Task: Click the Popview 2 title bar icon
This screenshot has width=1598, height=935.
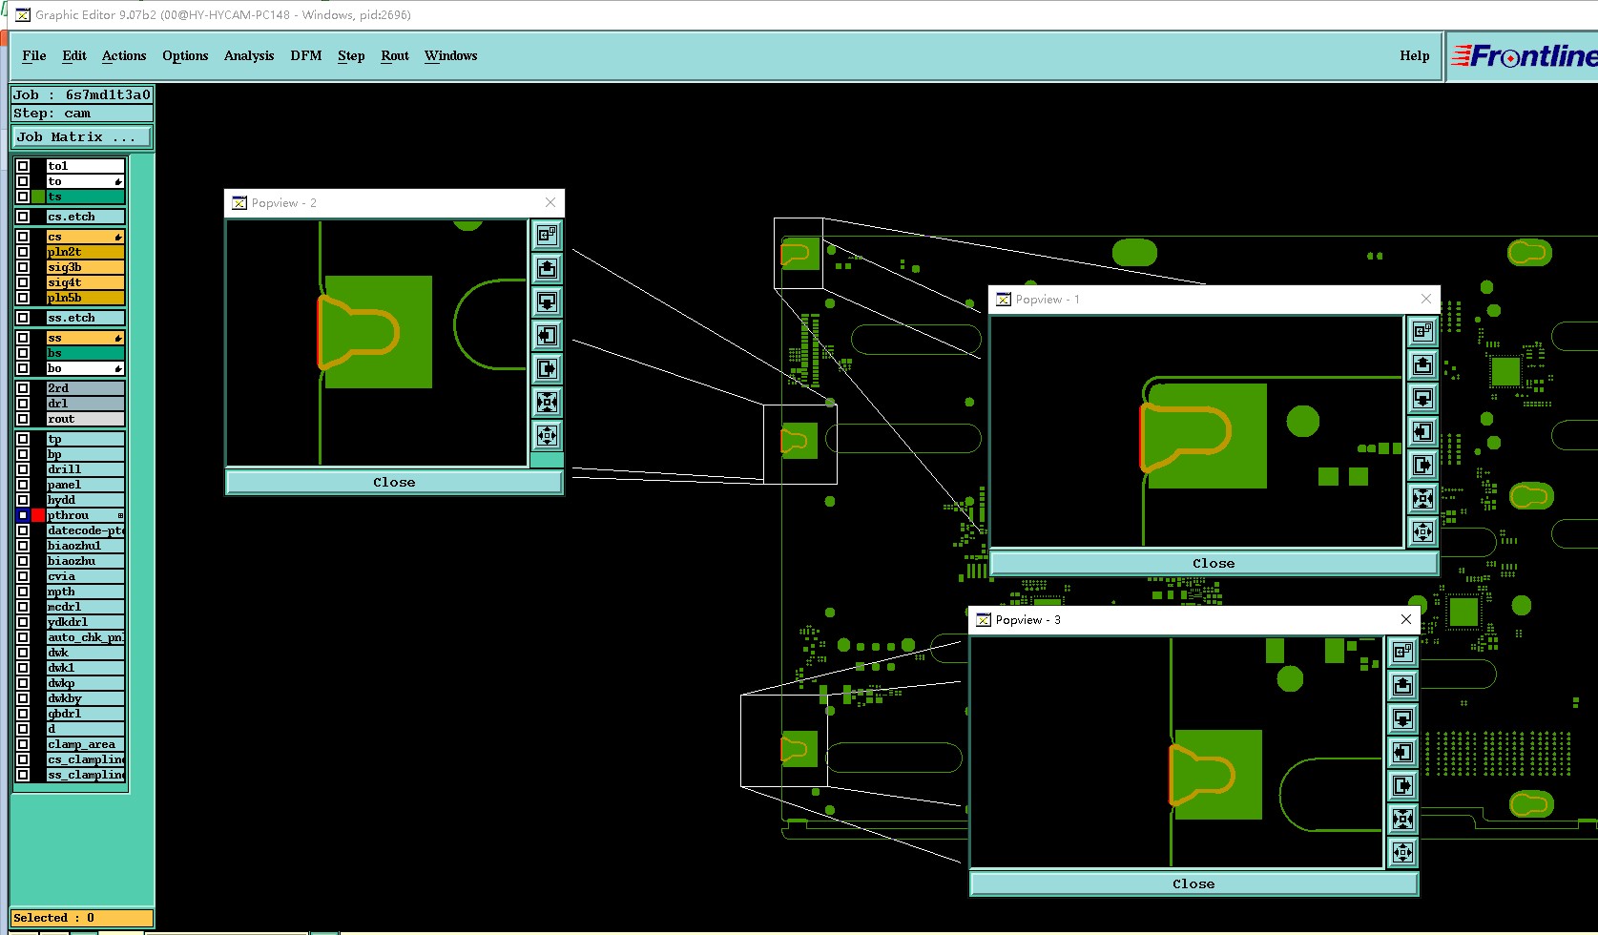Action: point(239,203)
